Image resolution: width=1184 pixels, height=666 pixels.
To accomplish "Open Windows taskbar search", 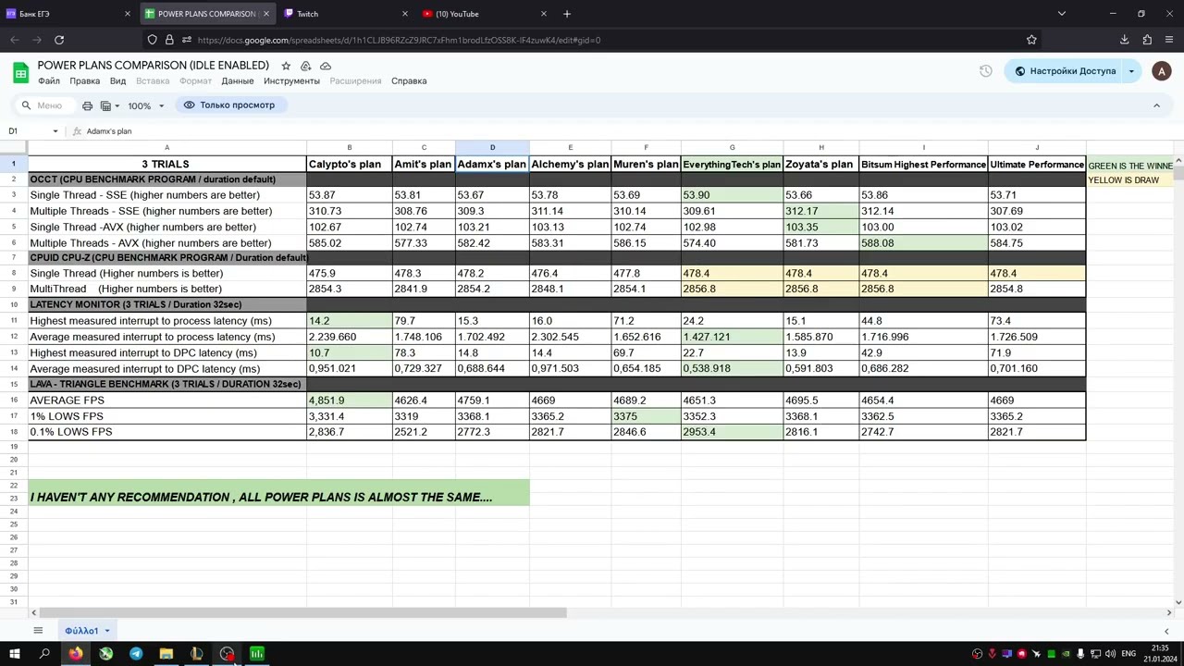I will [44, 654].
